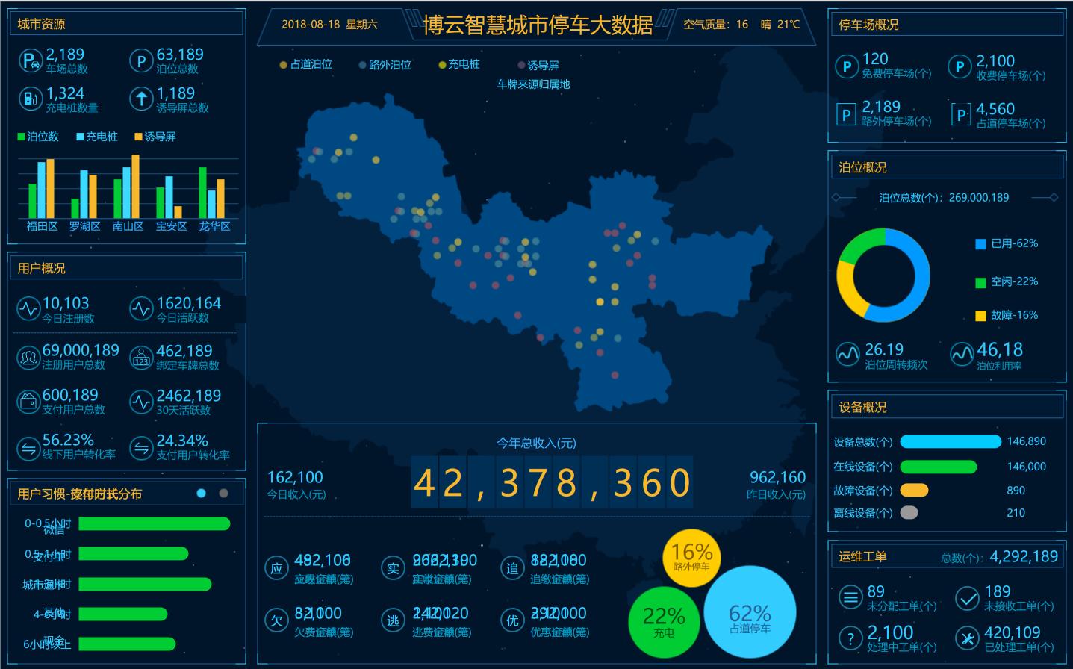1073x669 pixels.
Task: Click the 诱导屏总数 arrow icon
Action: (141, 98)
